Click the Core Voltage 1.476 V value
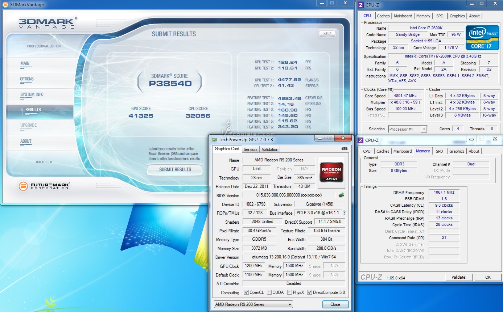 (x=451, y=47)
